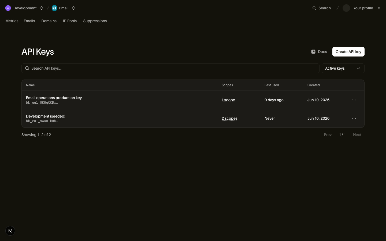This screenshot has height=241, width=386.
Task: Click the purple Development environment icon
Action: tap(8, 8)
